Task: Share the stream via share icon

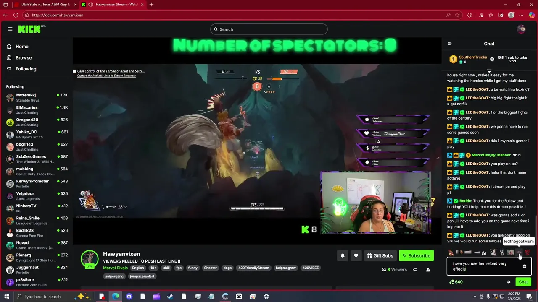Action: coord(415,270)
